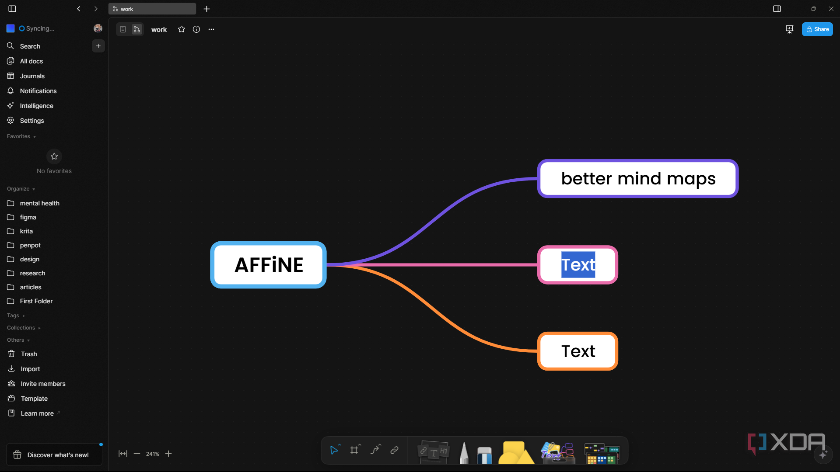This screenshot has height=472, width=840.
Task: Switch to the work tab
Action: [152, 9]
